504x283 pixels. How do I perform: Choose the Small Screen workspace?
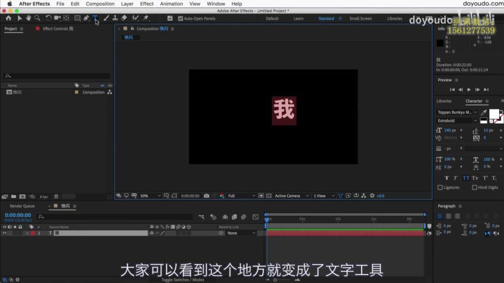click(361, 18)
